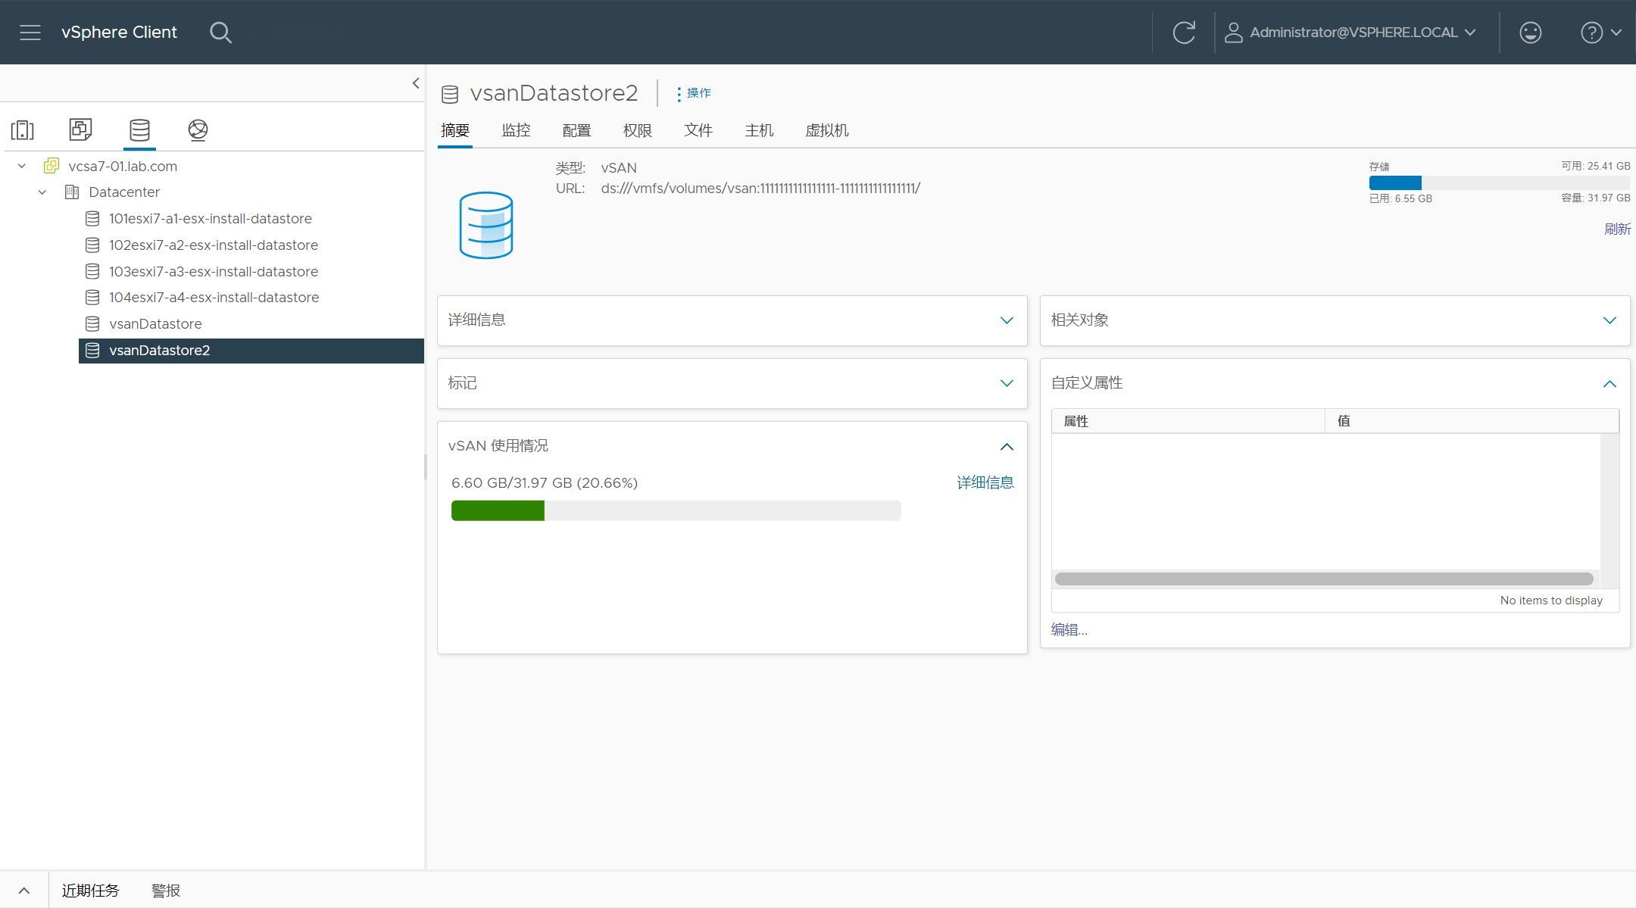
Task: Click the search icon in the toolbar
Action: [x=220, y=31]
